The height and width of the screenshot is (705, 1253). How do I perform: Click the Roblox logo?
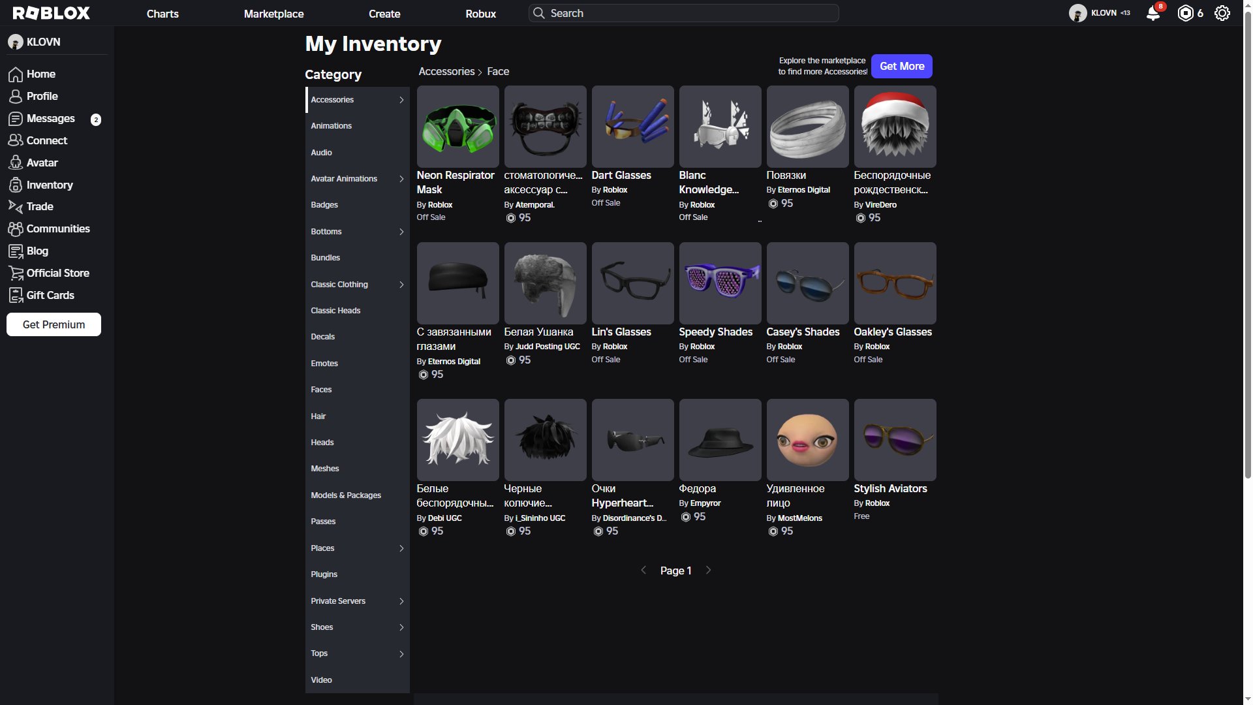(52, 13)
